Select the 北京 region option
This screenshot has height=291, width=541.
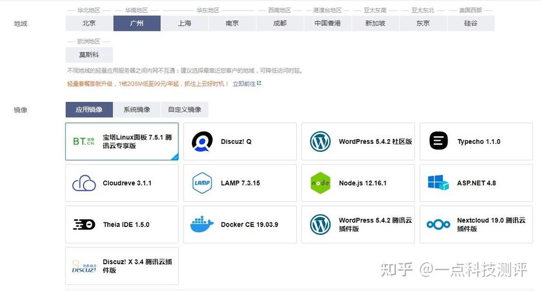coord(89,23)
